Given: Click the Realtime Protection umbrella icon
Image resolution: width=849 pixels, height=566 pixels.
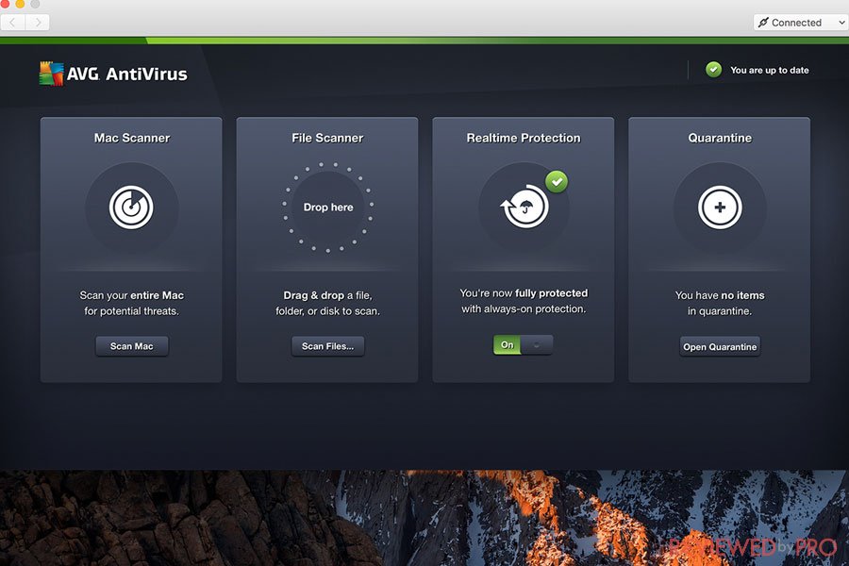Looking at the screenshot, I should (524, 207).
